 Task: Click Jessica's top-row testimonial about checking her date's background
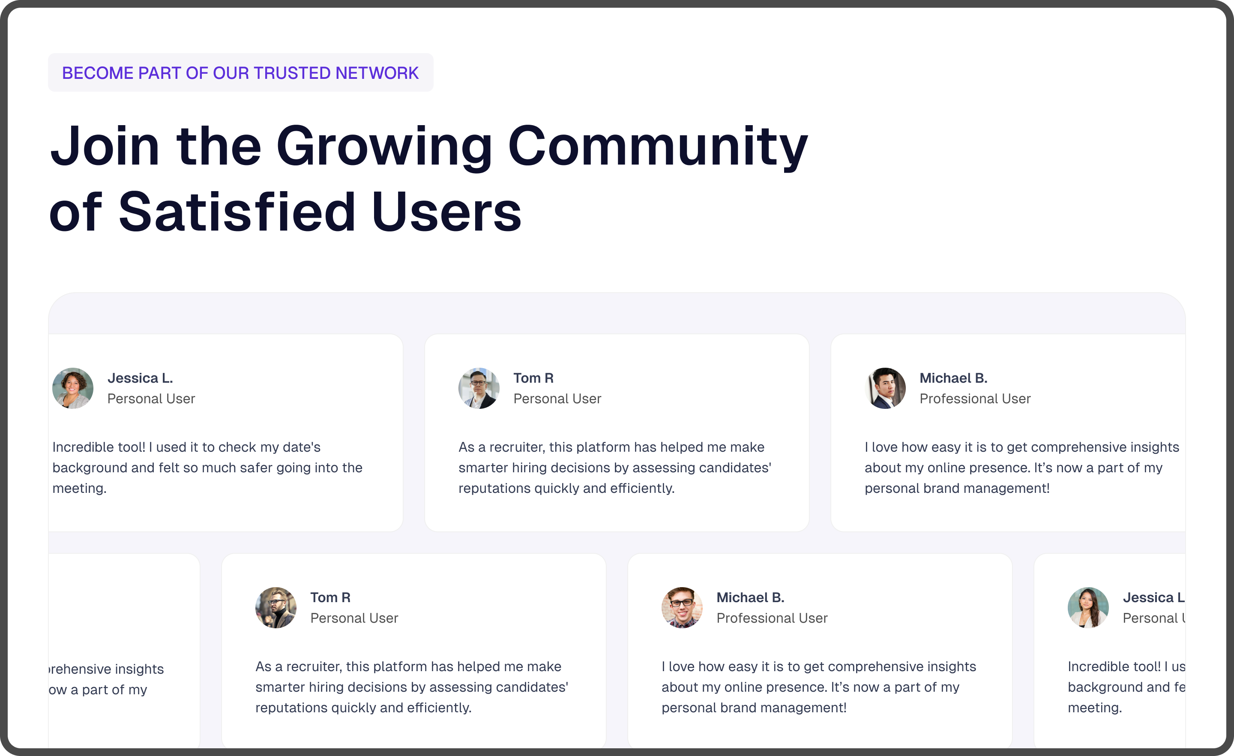207,468
